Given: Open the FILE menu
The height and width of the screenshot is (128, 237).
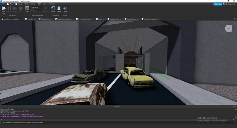Looking at the screenshot, I should pos(3,4).
